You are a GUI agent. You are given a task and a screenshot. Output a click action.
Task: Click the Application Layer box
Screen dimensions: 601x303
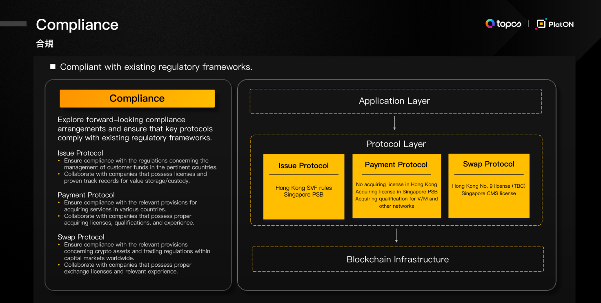click(x=396, y=101)
